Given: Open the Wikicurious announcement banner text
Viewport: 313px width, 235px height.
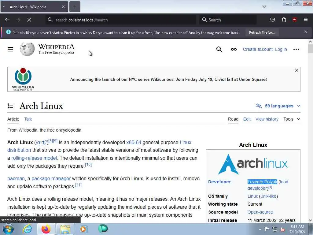Looking at the screenshot, I should point(168,79).
